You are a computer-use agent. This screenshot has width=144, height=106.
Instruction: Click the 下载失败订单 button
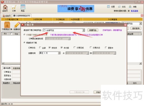tap(79, 92)
